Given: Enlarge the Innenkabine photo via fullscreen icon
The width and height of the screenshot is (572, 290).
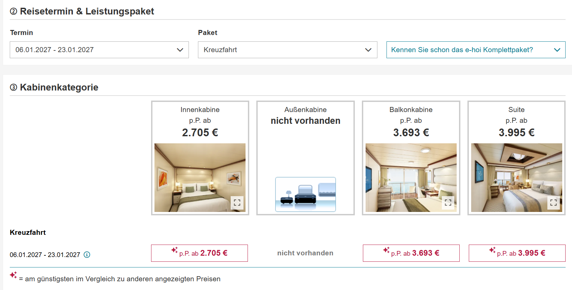Looking at the screenshot, I should 237,203.
